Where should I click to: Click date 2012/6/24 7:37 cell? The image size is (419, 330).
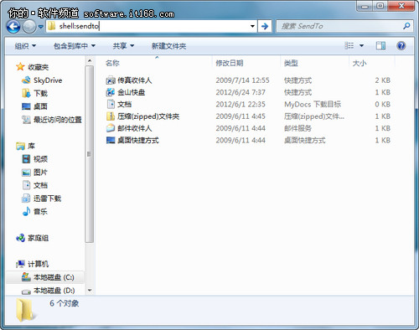[x=241, y=92]
